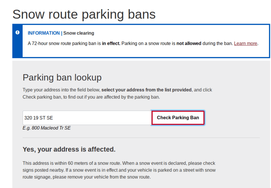Click the Parking ban lookup heading
Viewport: 271px width, 188px height.
[62, 78]
